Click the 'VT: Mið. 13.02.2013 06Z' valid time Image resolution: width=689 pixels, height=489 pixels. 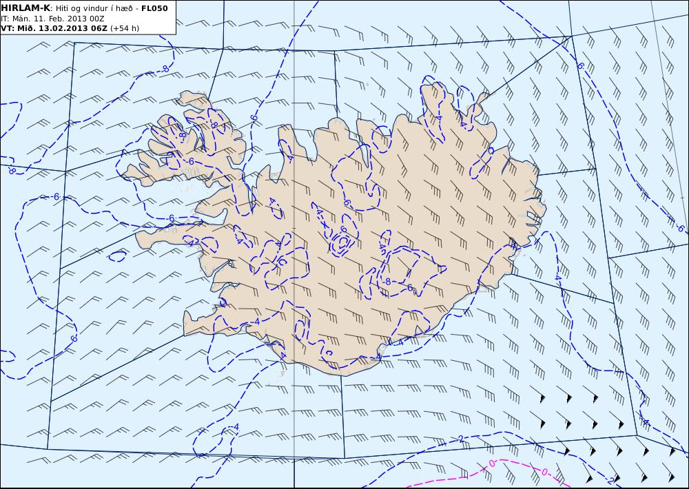[54, 28]
